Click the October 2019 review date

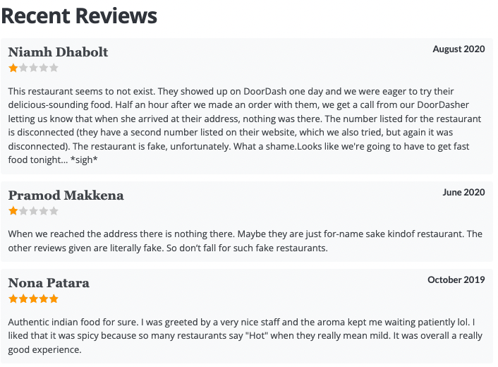[x=456, y=280]
